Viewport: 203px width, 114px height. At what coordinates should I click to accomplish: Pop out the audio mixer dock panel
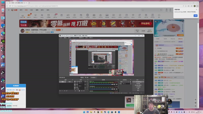[x=118, y=80]
